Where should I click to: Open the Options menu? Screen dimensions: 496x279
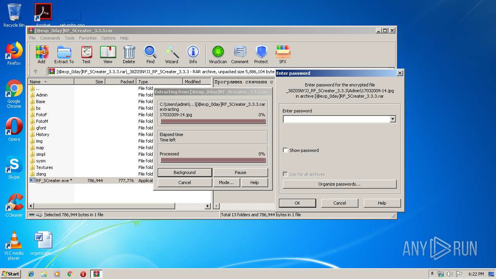(108, 38)
